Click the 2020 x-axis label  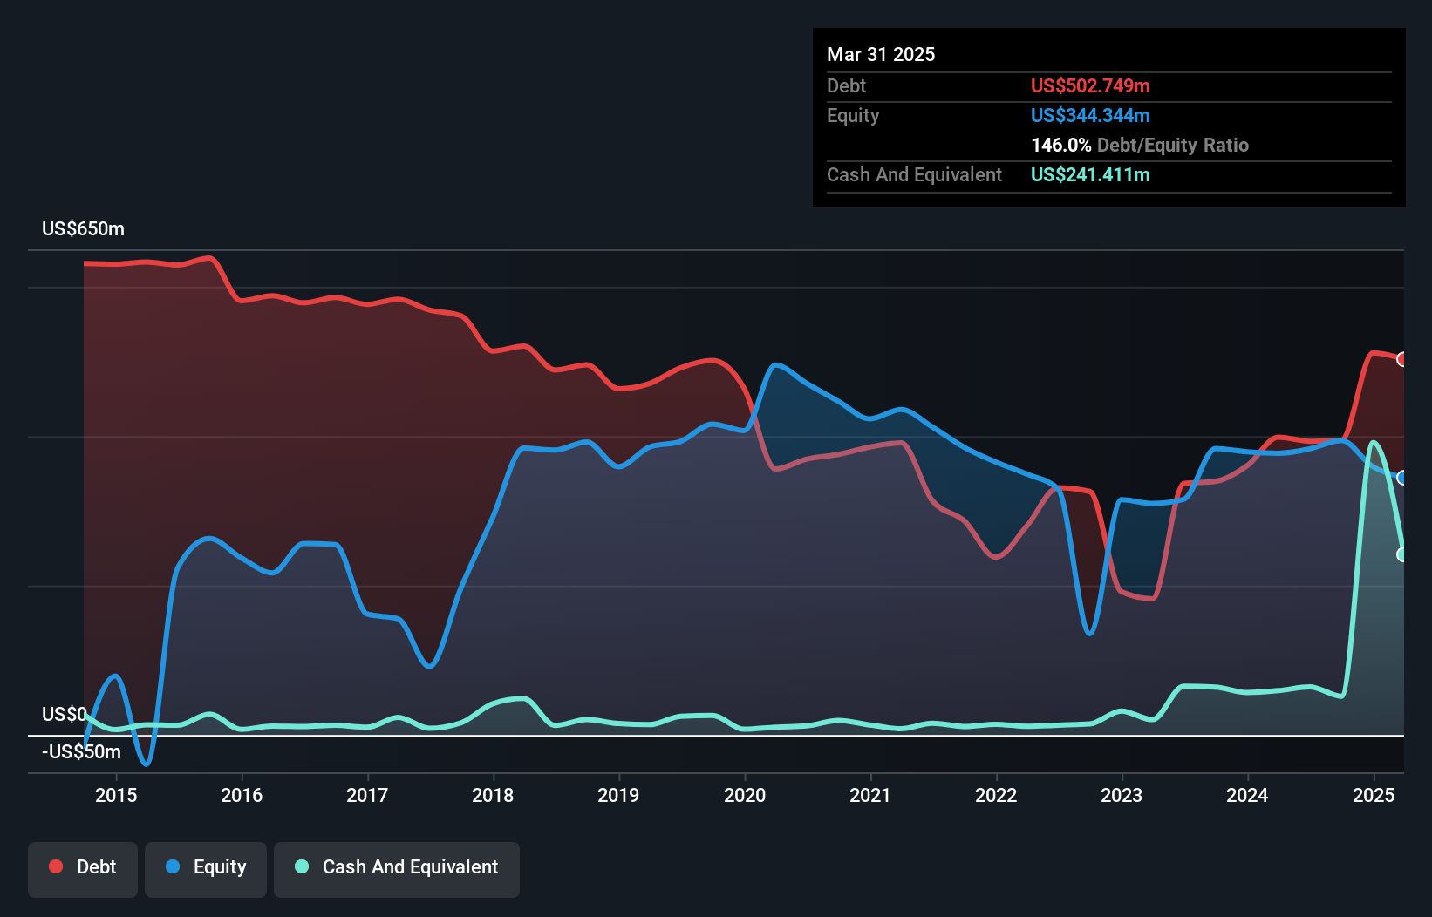tap(745, 795)
